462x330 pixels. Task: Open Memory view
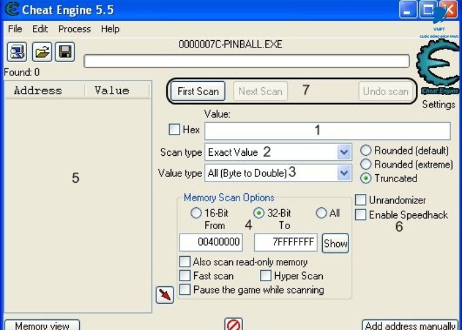click(x=42, y=325)
